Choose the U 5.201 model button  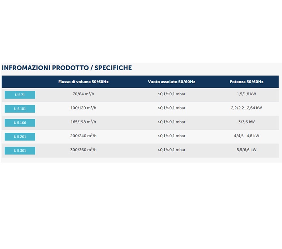(20, 137)
